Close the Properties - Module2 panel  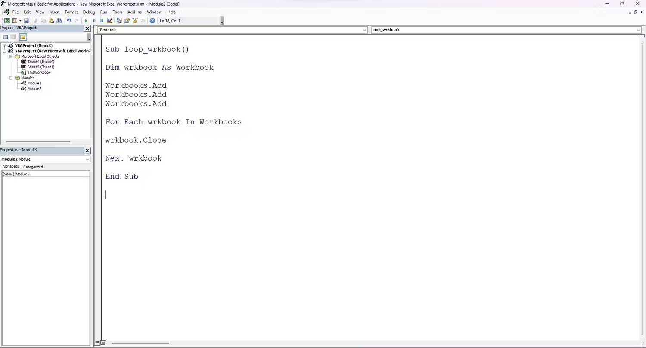(87, 150)
